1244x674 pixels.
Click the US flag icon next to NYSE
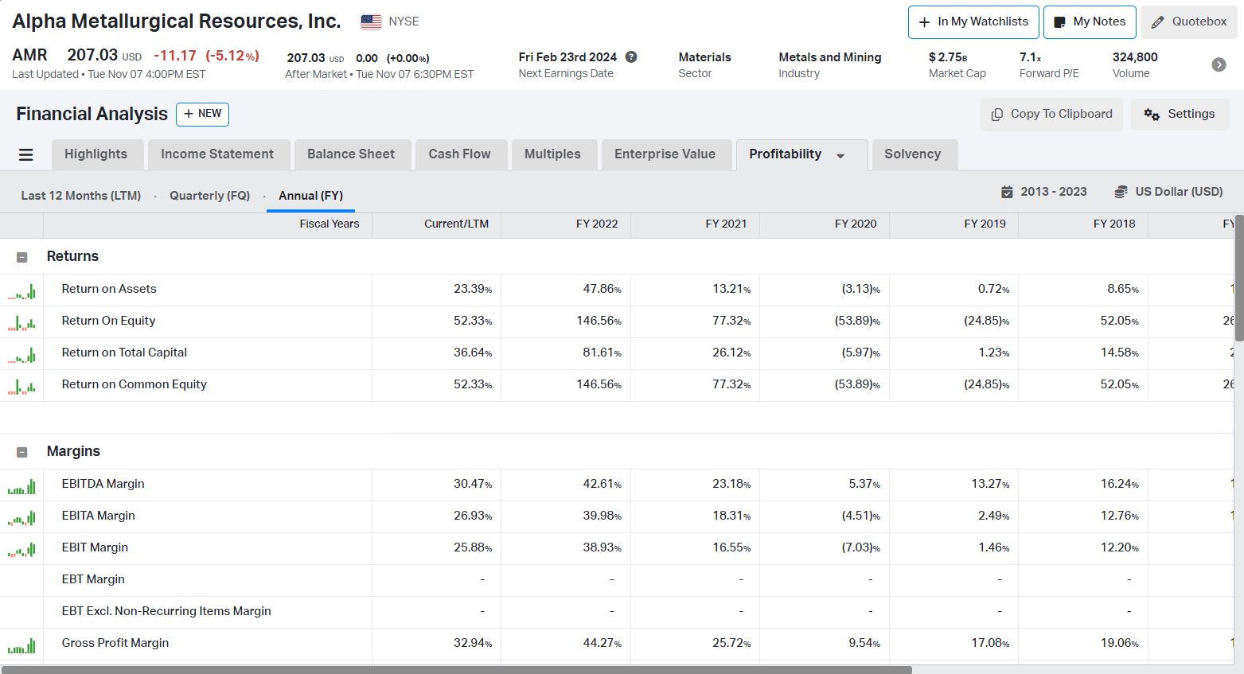pyautogui.click(x=371, y=21)
